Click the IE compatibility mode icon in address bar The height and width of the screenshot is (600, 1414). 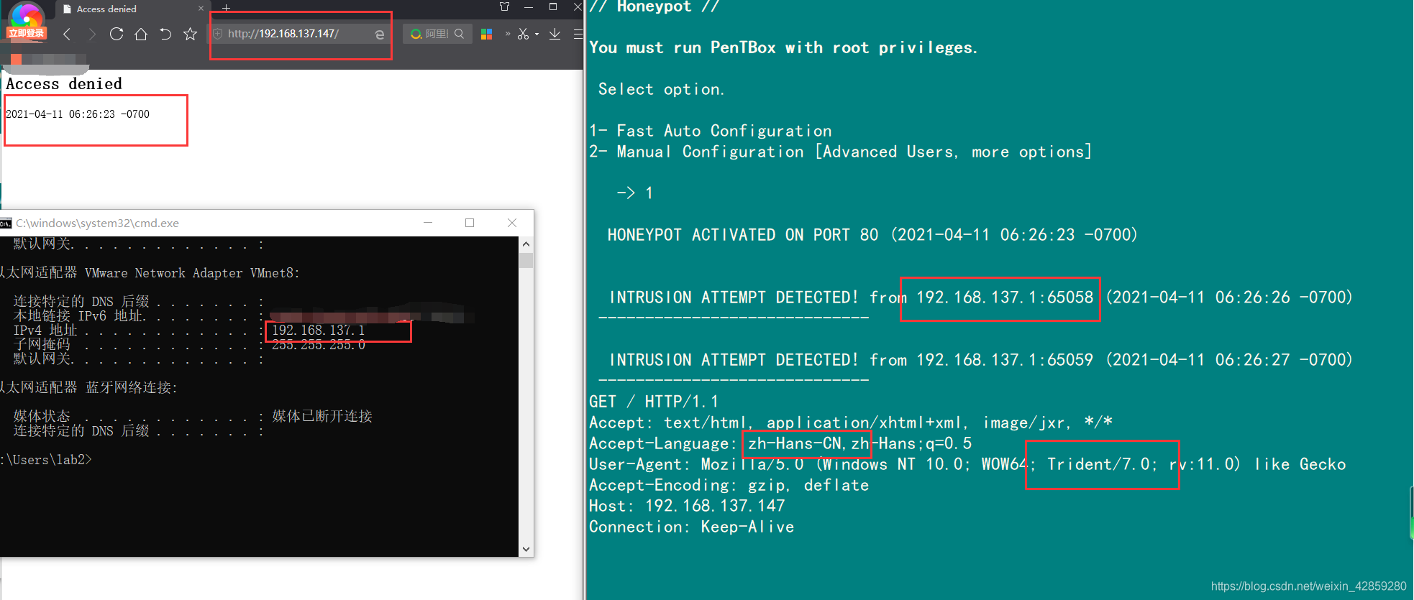[x=380, y=34]
